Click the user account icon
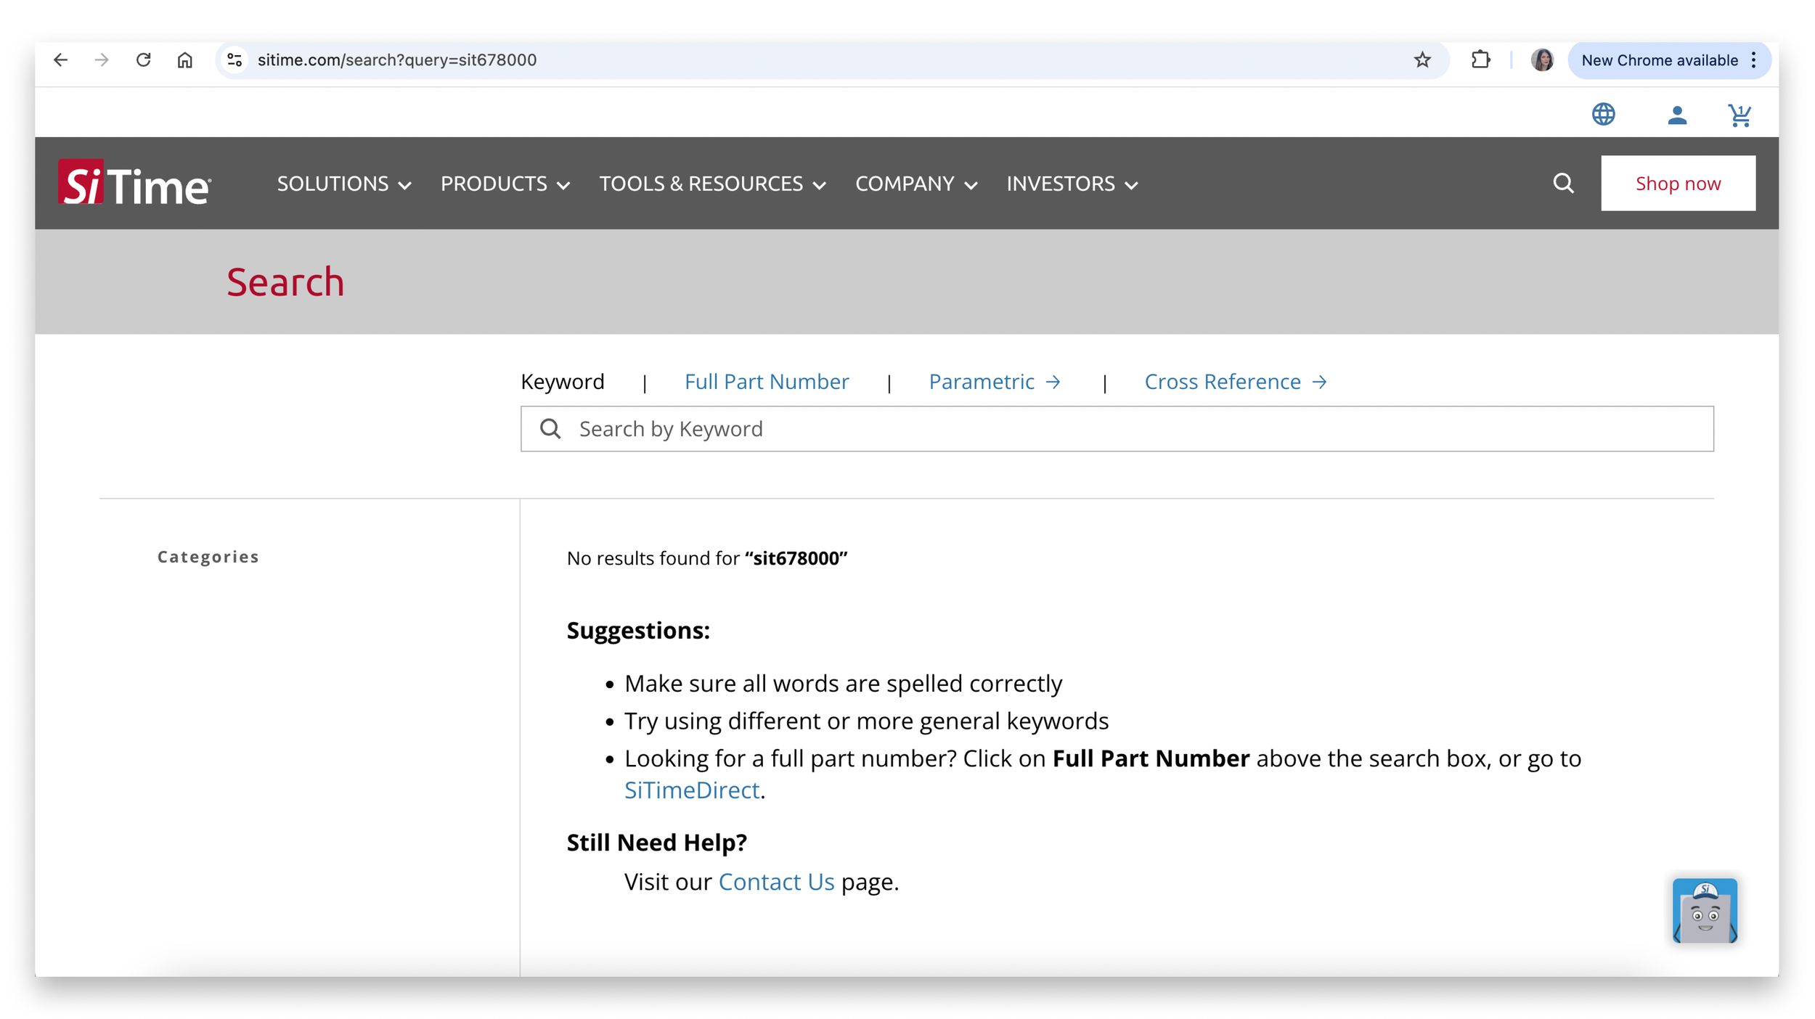Screen dimensions: 1815x1019 (1676, 115)
